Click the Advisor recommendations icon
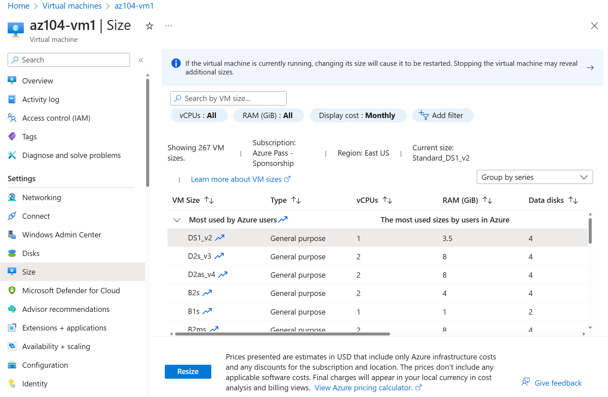Screen dimensions: 608x397 (x=12, y=309)
